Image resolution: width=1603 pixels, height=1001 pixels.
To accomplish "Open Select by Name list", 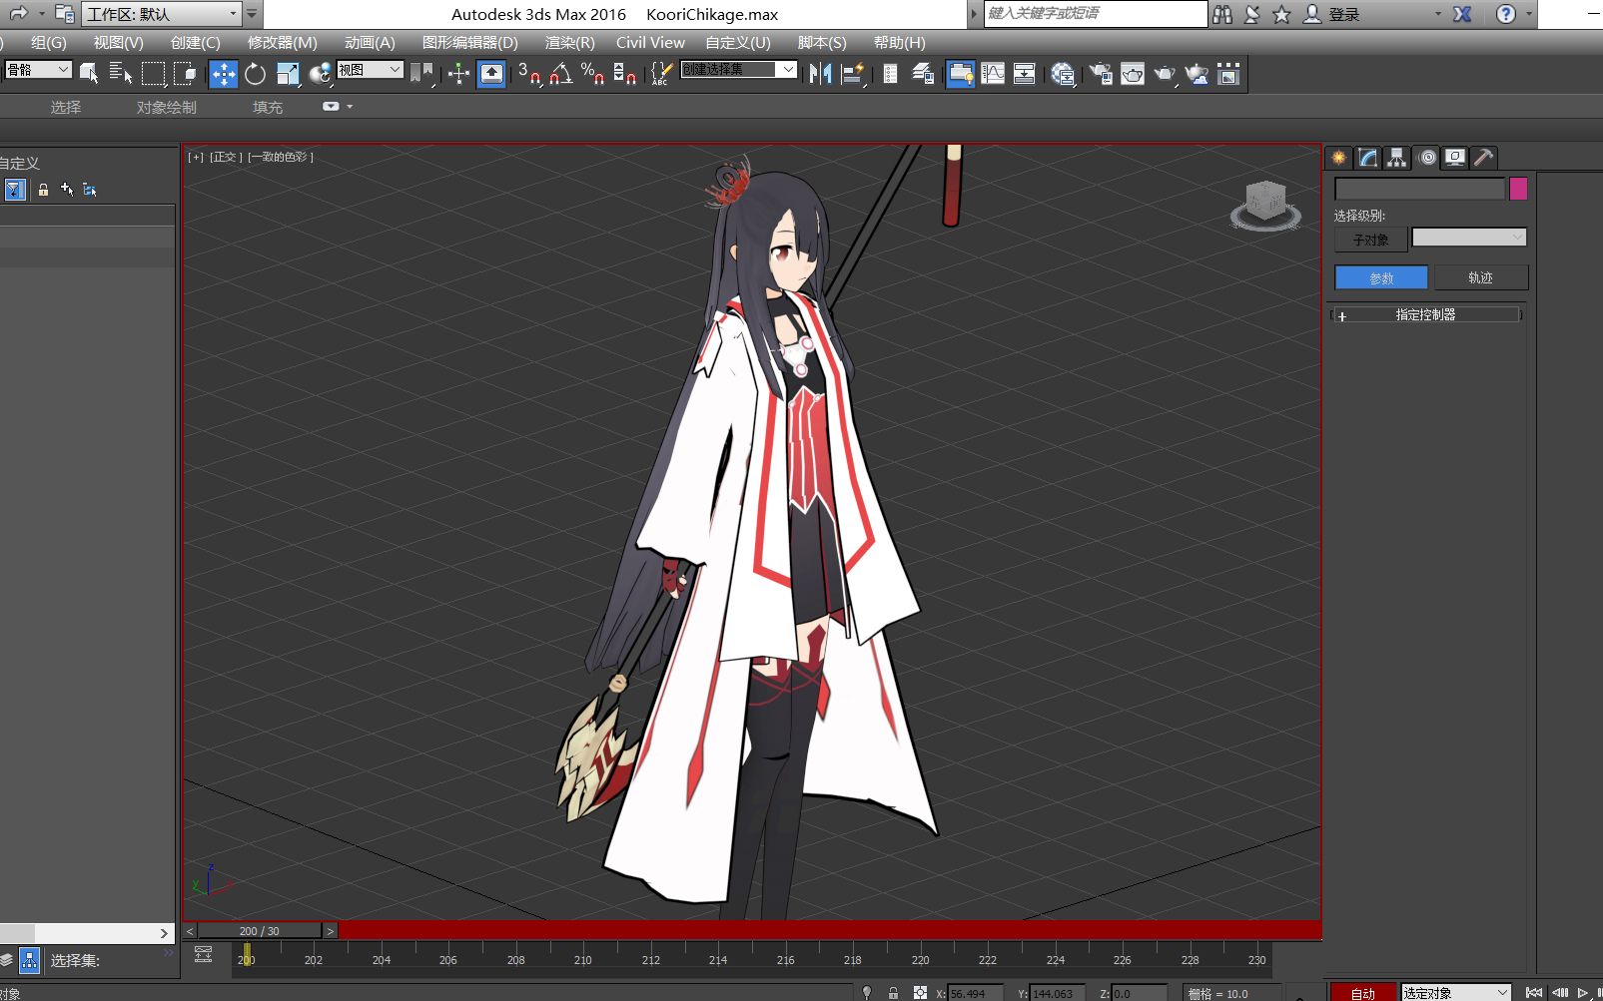I will point(121,73).
